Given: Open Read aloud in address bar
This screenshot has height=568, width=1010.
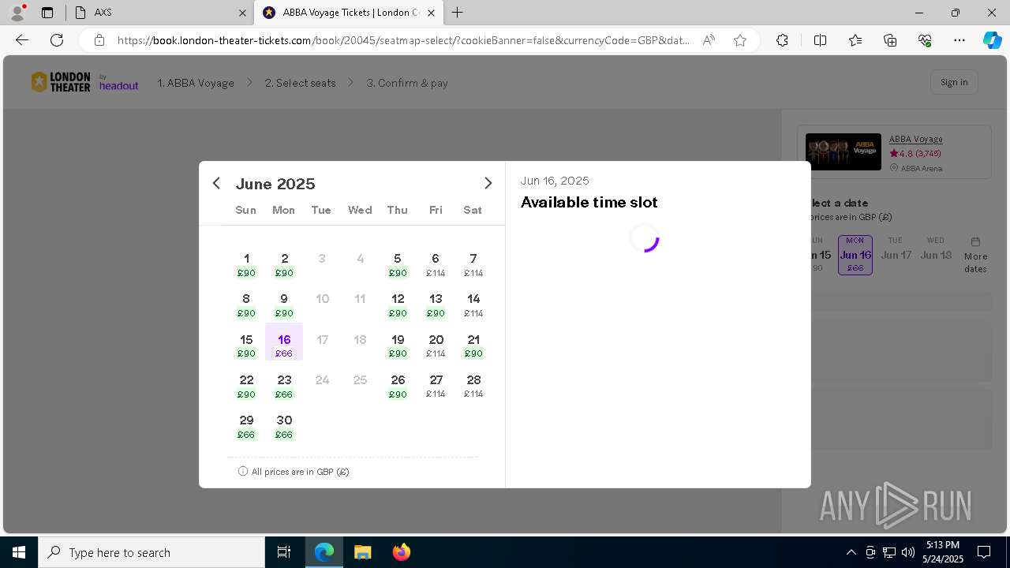Looking at the screenshot, I should click(709, 40).
